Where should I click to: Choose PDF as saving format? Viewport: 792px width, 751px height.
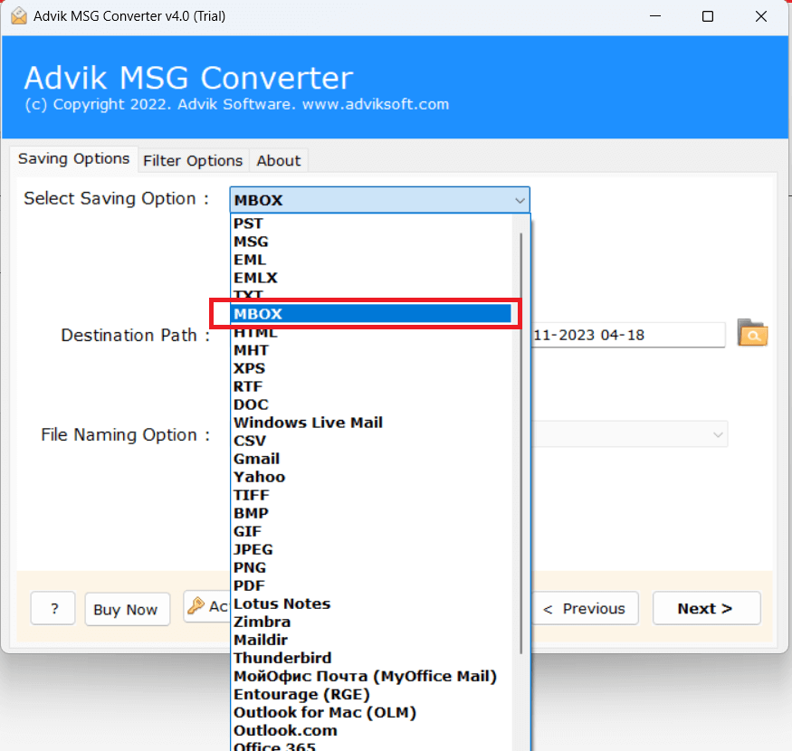372,585
